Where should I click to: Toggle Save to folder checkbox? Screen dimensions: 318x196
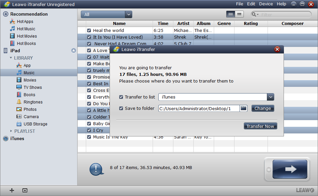pos(121,108)
